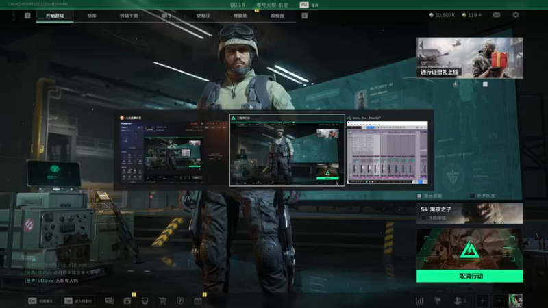
Task: Click the E key icon right of tabs
Action: point(305,16)
